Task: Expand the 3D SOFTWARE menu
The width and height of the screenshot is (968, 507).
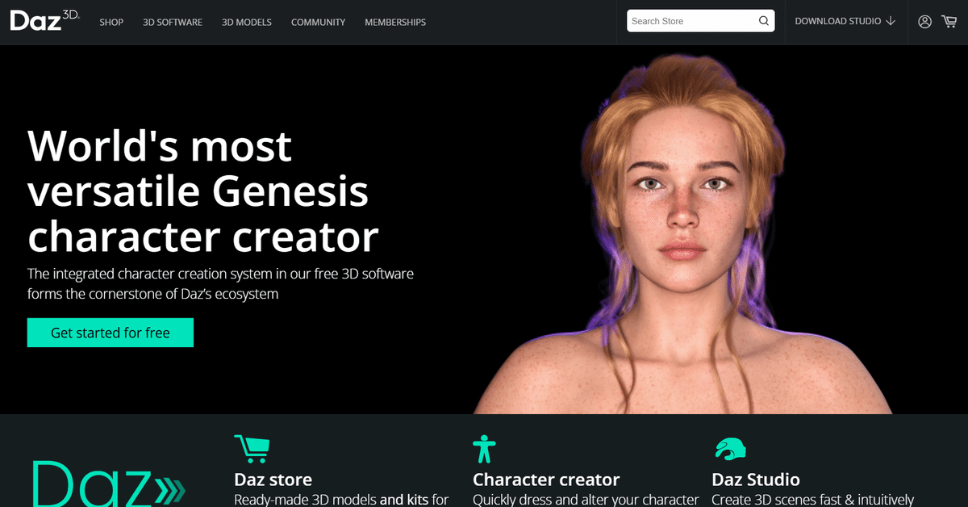Action: (x=173, y=22)
